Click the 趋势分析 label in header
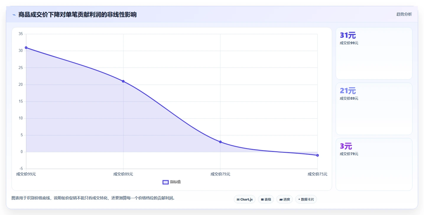This screenshot has width=424, height=215. [404, 14]
